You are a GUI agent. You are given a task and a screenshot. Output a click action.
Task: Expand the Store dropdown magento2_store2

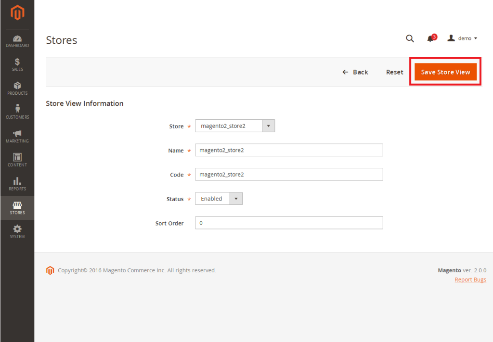tap(235, 126)
